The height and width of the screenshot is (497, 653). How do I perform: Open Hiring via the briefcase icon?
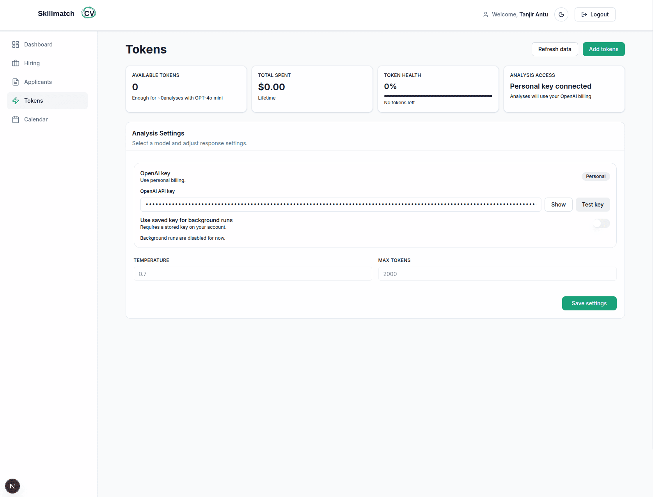coord(16,63)
